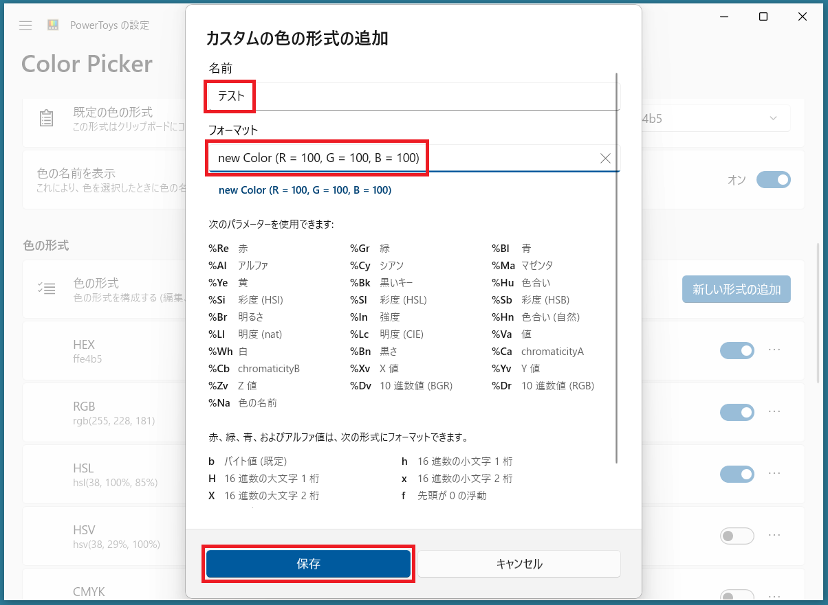Click the 新しい形式の追加 button
Viewport: 828px width, 605px height.
pos(736,289)
